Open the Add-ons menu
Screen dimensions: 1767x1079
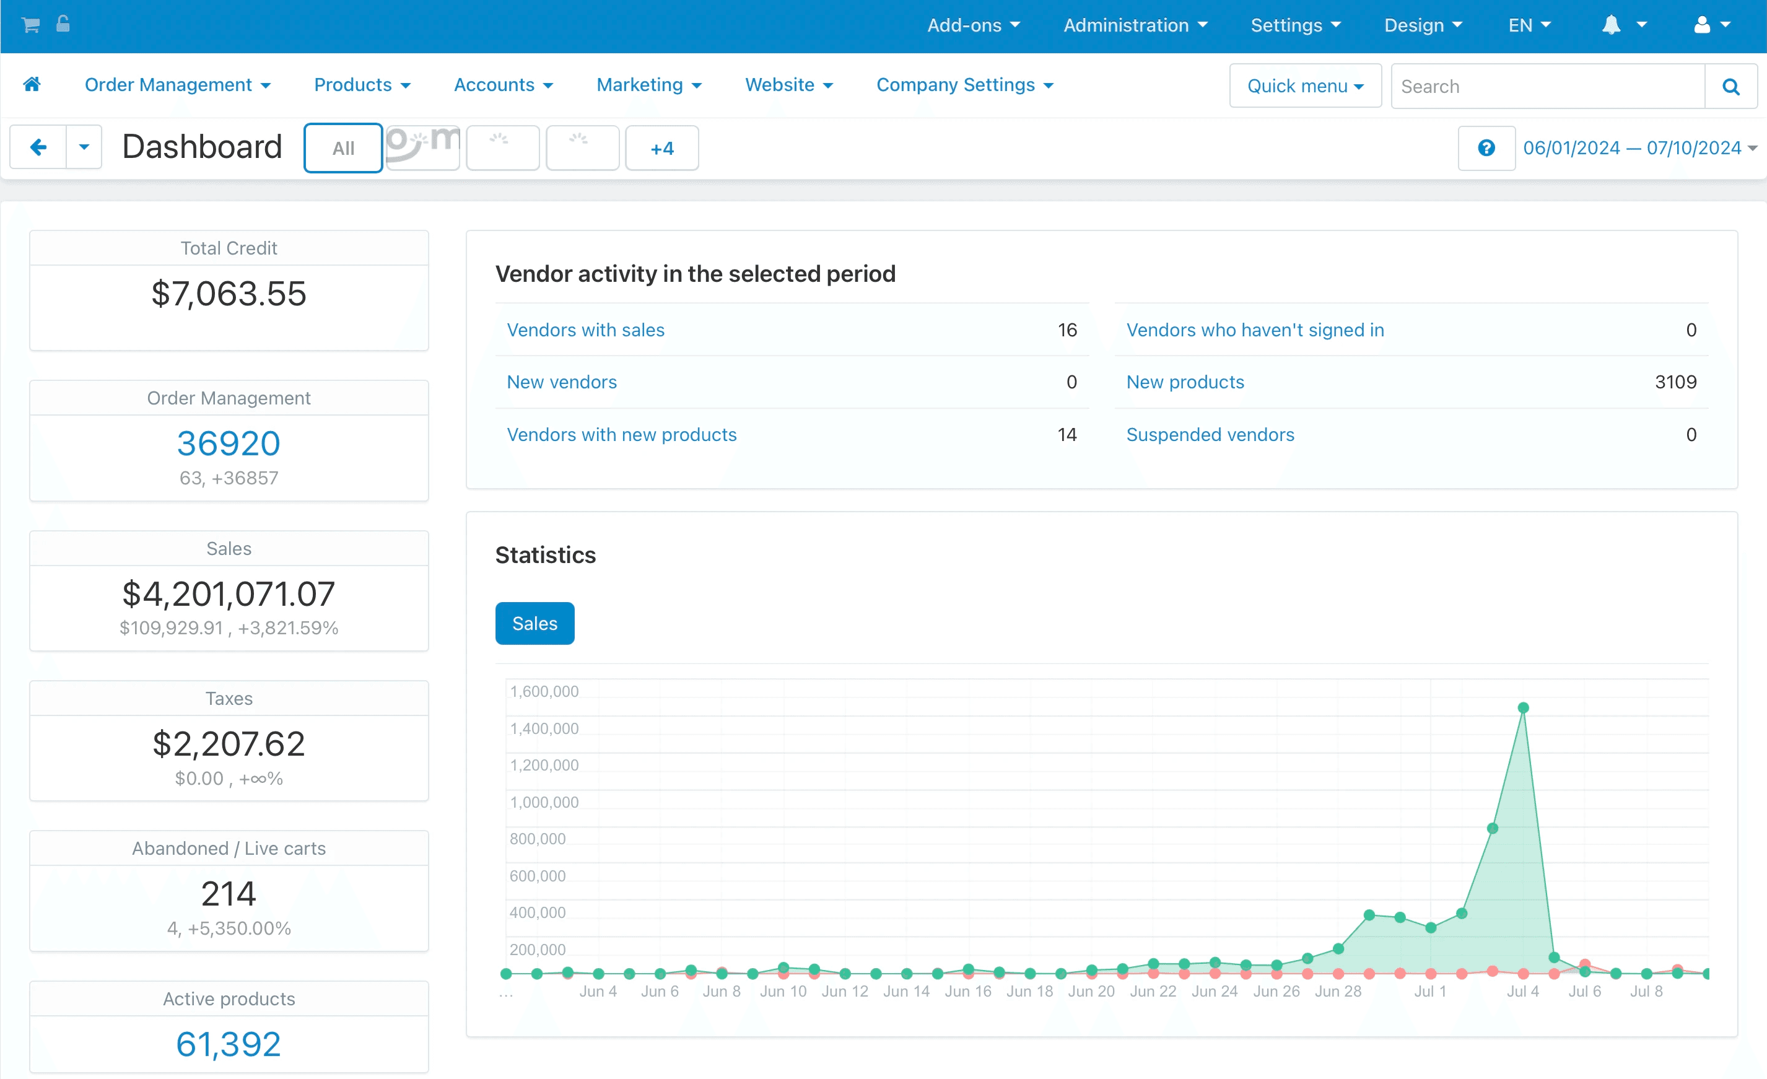(x=973, y=25)
